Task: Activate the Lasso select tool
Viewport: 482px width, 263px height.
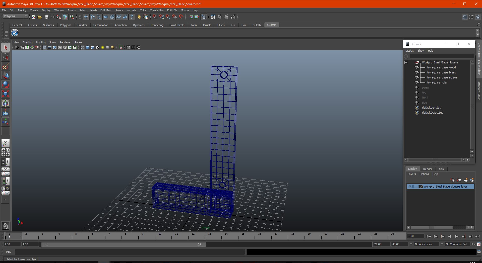Action: pyautogui.click(x=6, y=57)
